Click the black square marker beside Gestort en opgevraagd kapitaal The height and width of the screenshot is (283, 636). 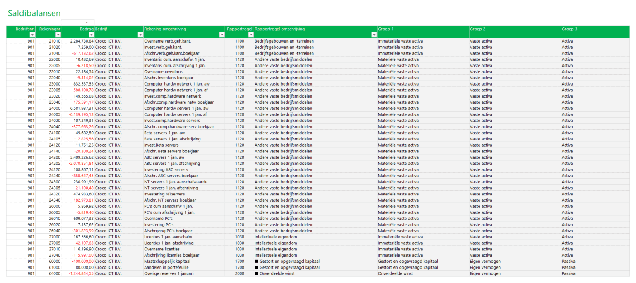(257, 261)
